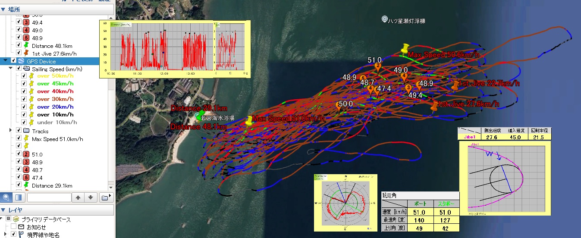Select 'Max Speed 51.0km/h' in Places list
Screen dimensions: 581x238
(57, 139)
